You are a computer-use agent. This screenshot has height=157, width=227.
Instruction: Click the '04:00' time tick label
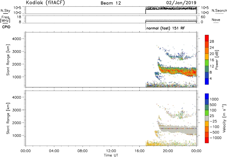tap(54, 151)
